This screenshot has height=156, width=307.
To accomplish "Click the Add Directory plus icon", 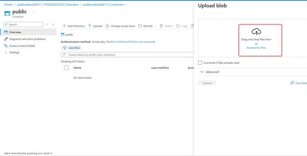I will tap(64, 26).
